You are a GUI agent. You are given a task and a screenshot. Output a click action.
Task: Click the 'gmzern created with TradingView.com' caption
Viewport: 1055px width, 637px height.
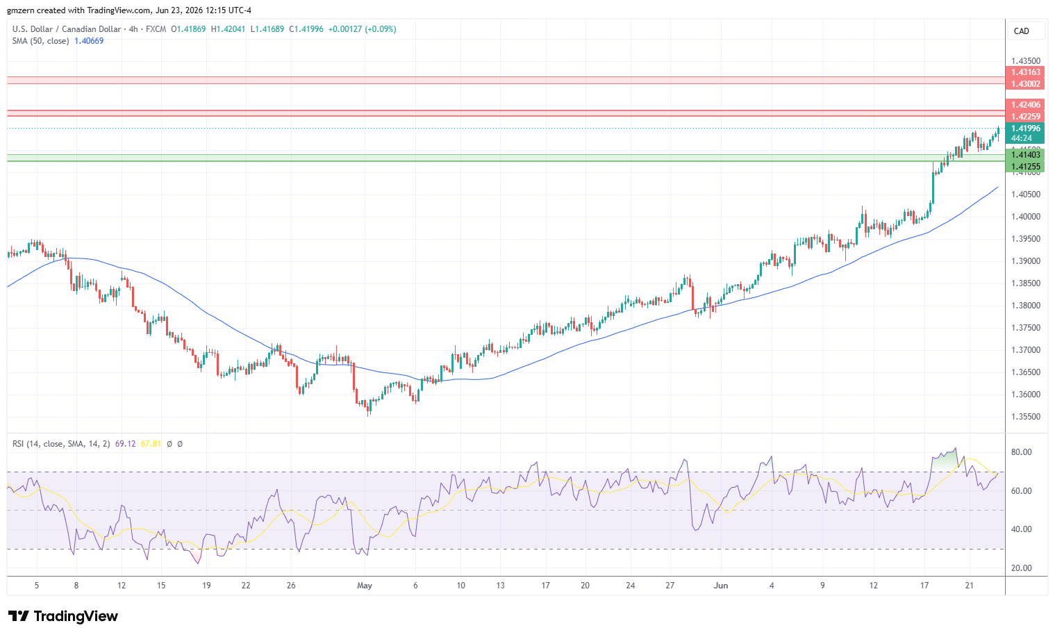point(78,10)
